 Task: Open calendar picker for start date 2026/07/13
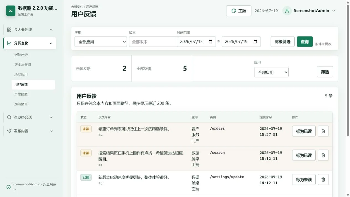click(x=210, y=42)
